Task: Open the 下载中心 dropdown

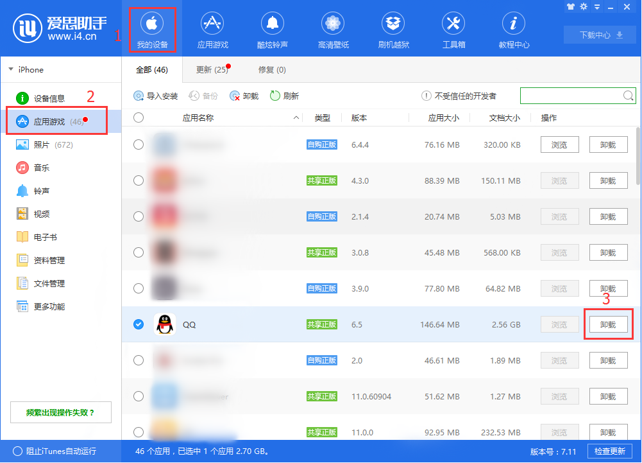Action: pyautogui.click(x=600, y=35)
